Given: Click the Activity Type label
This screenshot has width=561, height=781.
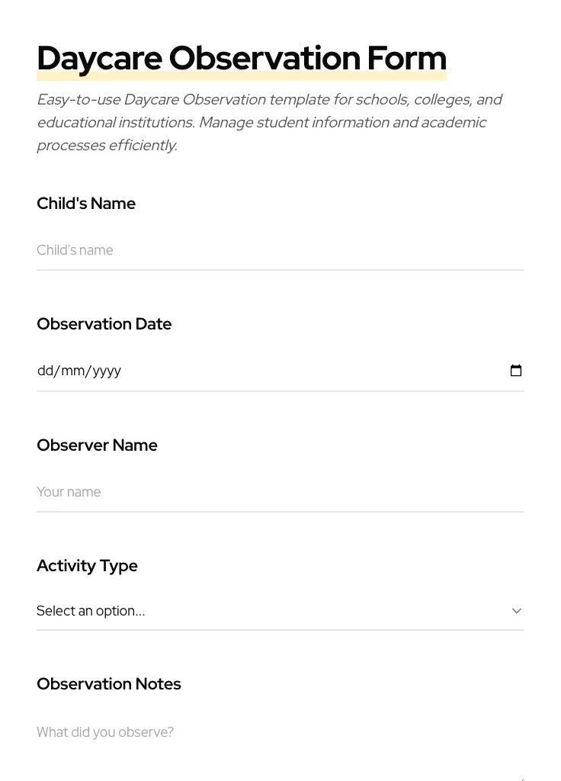Looking at the screenshot, I should (88, 566).
